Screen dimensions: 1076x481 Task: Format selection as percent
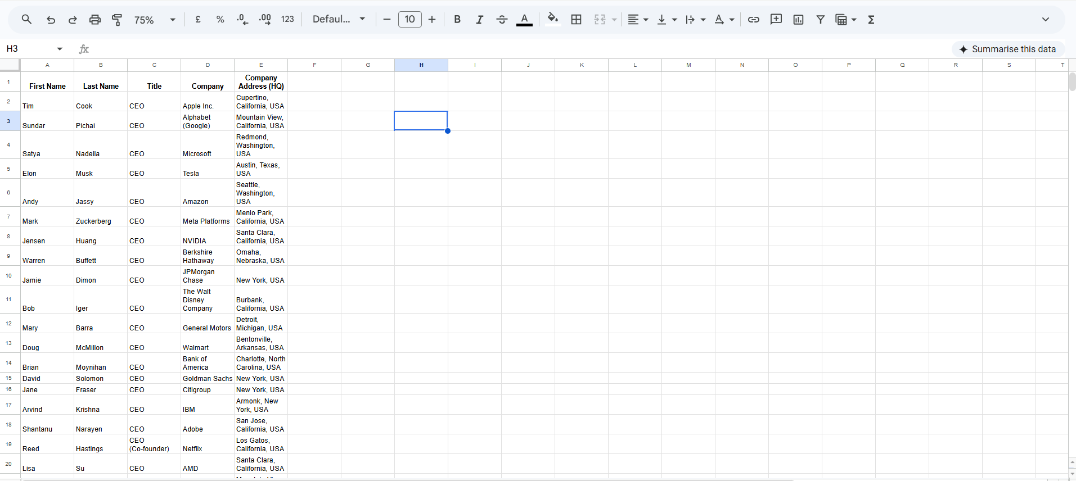[x=220, y=20]
